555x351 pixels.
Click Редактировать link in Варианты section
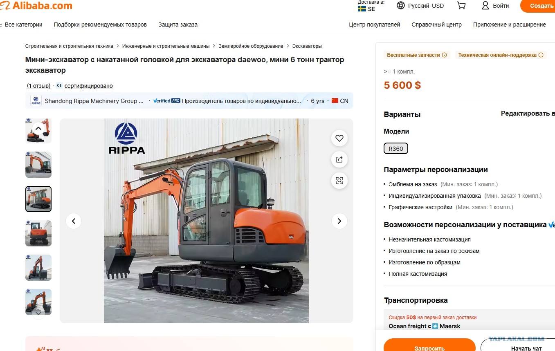[x=528, y=114]
